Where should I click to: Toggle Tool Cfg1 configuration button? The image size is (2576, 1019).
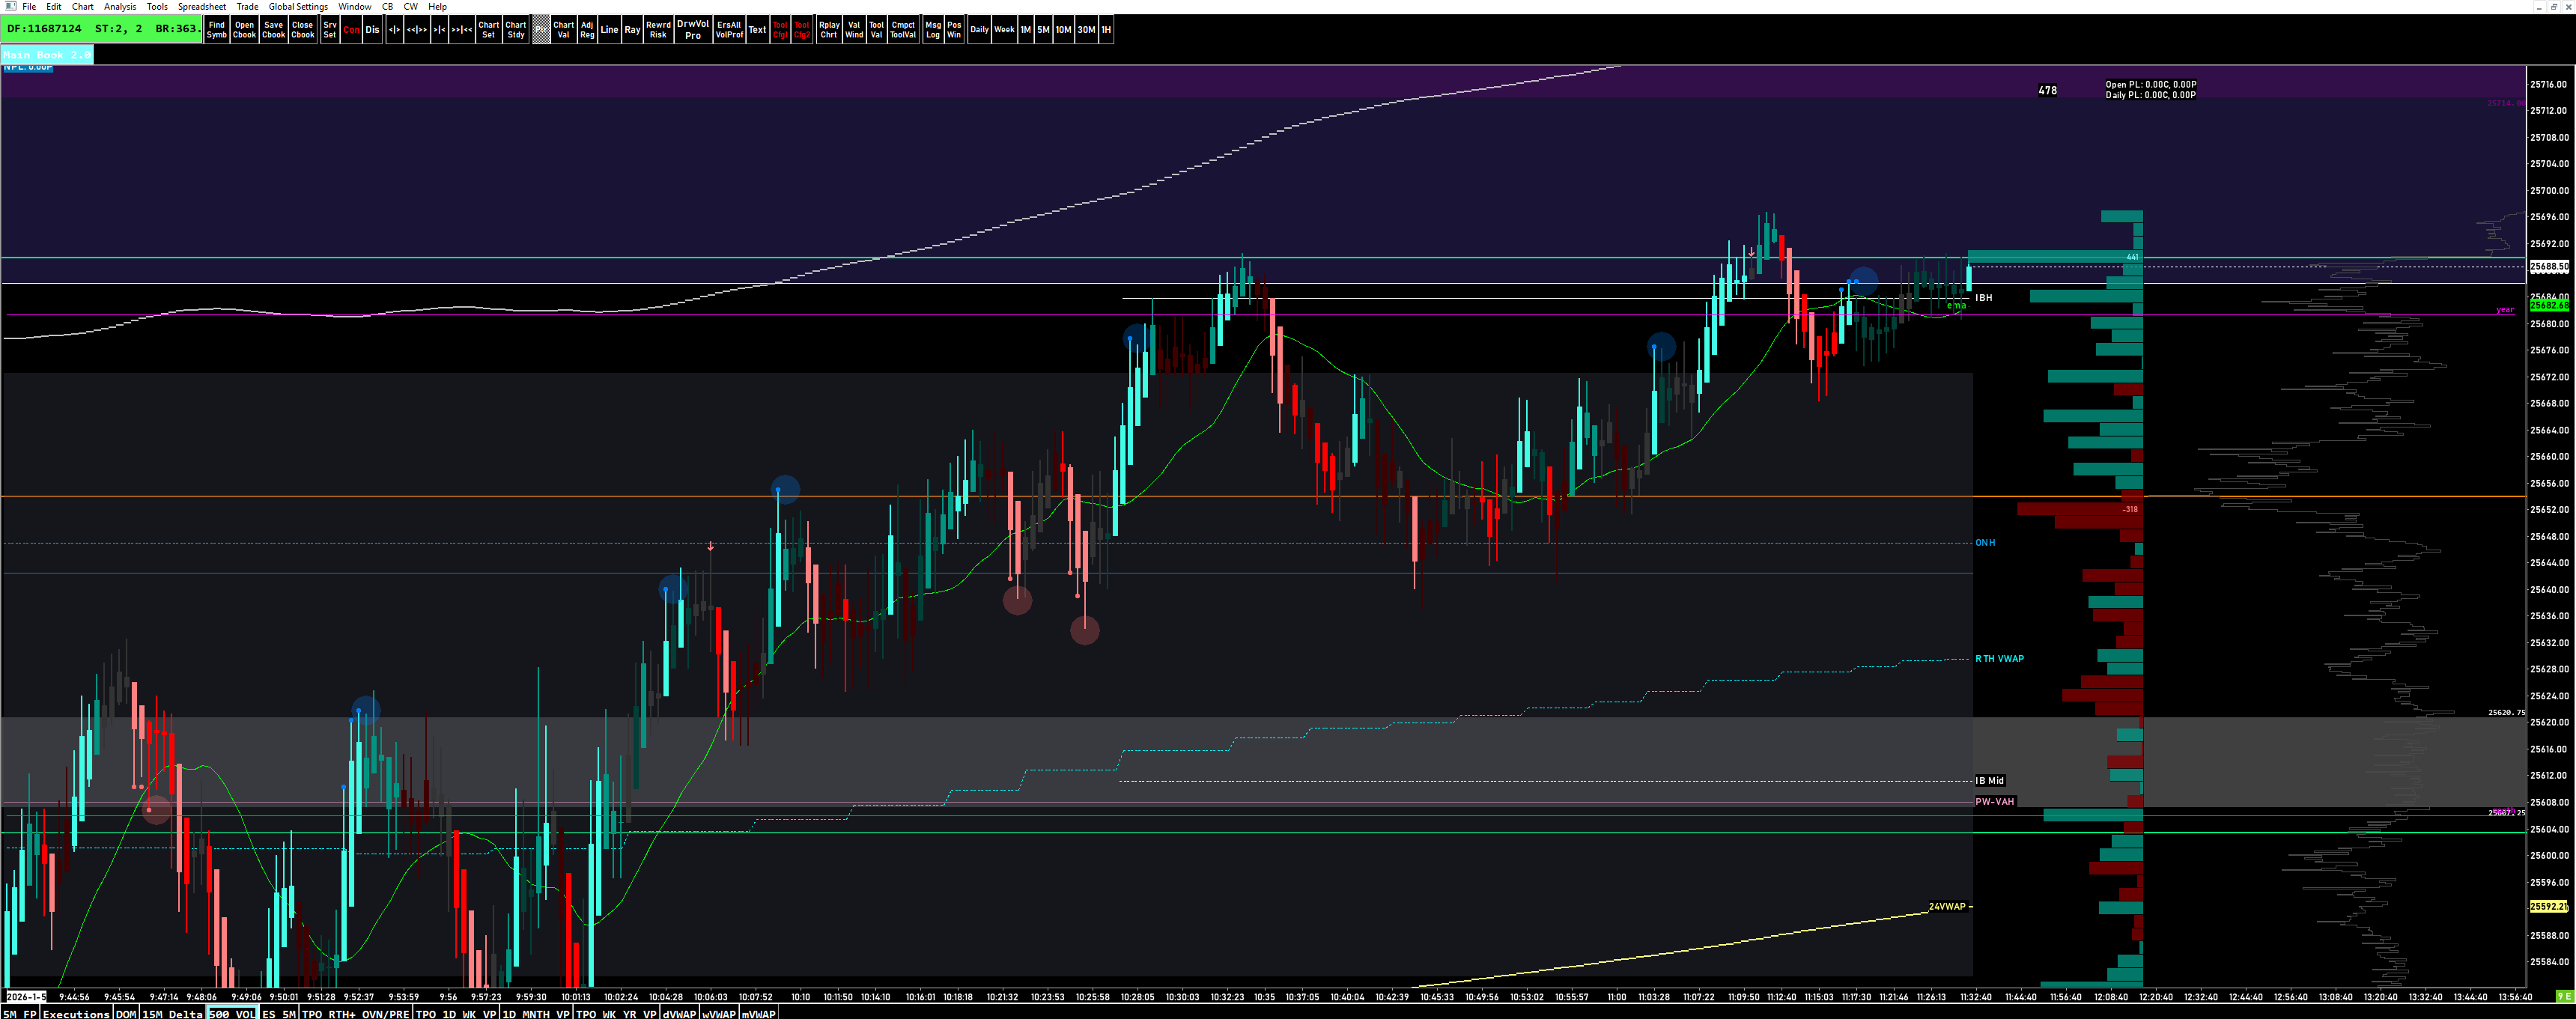(780, 30)
